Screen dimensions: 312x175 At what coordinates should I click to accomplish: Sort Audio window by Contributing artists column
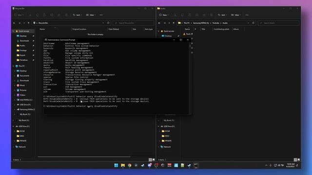click(221, 29)
